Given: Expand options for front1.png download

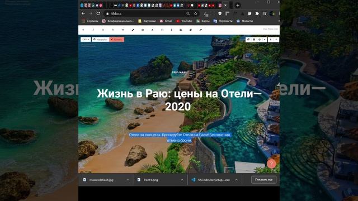Looking at the screenshot, I should 182,180.
